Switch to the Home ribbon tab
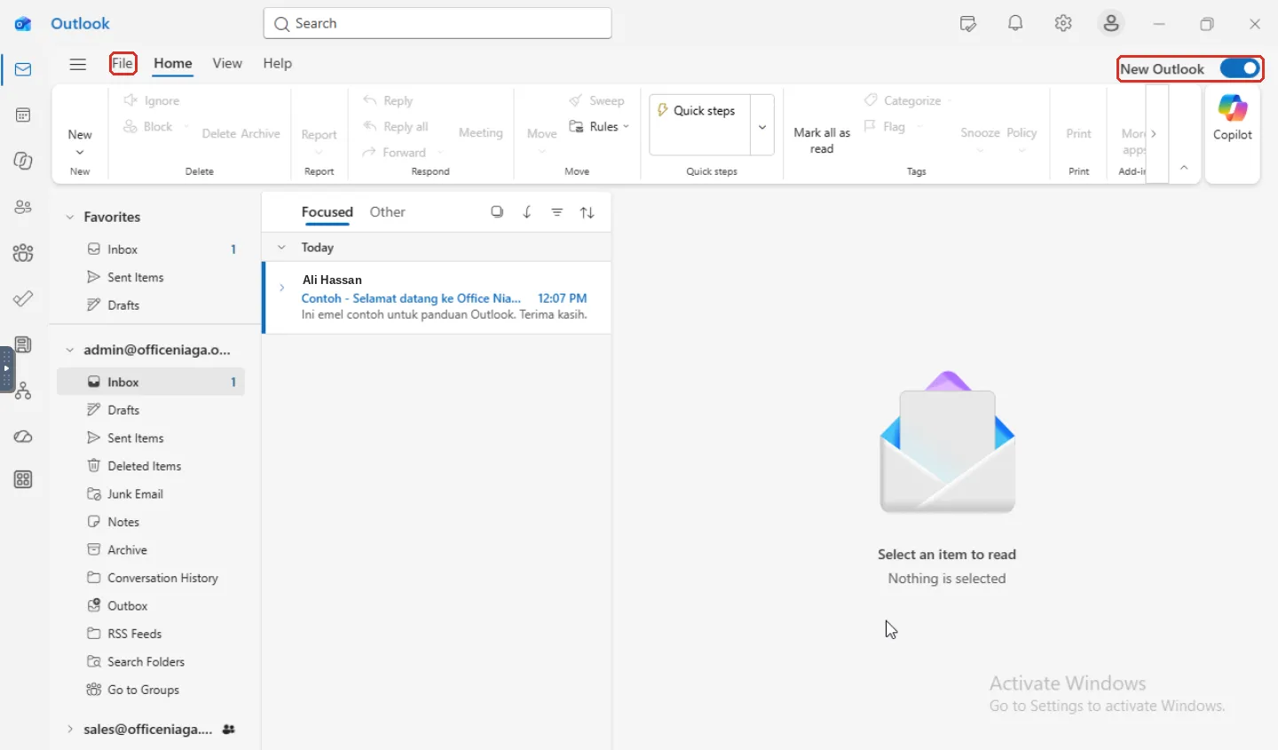 tap(173, 64)
